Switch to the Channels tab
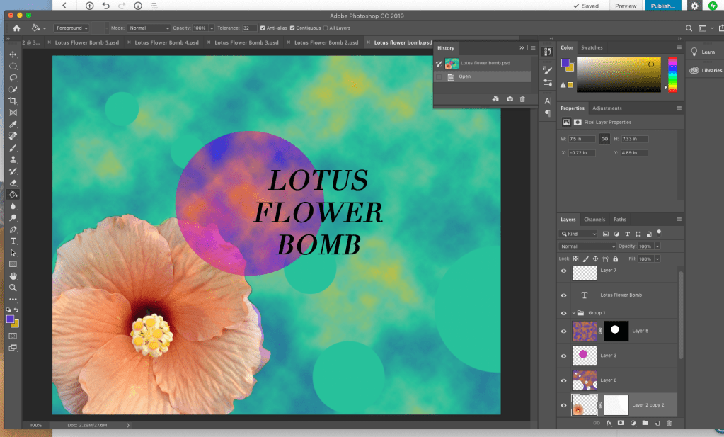Screen dimensions: 724x437 594,220
